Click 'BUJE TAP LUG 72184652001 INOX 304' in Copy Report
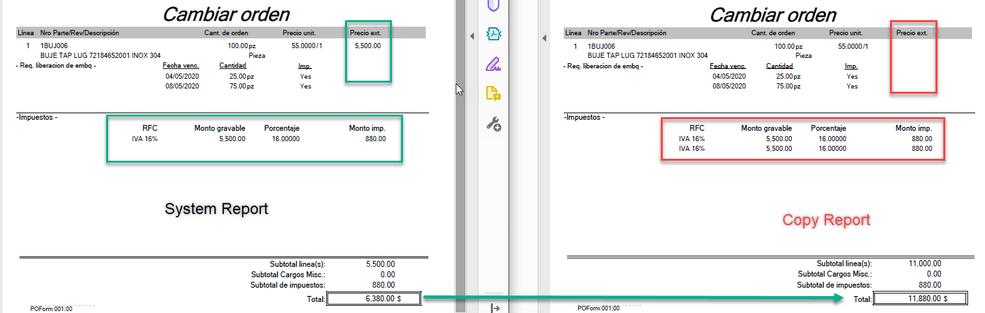This screenshot has height=313, width=985. click(x=647, y=55)
